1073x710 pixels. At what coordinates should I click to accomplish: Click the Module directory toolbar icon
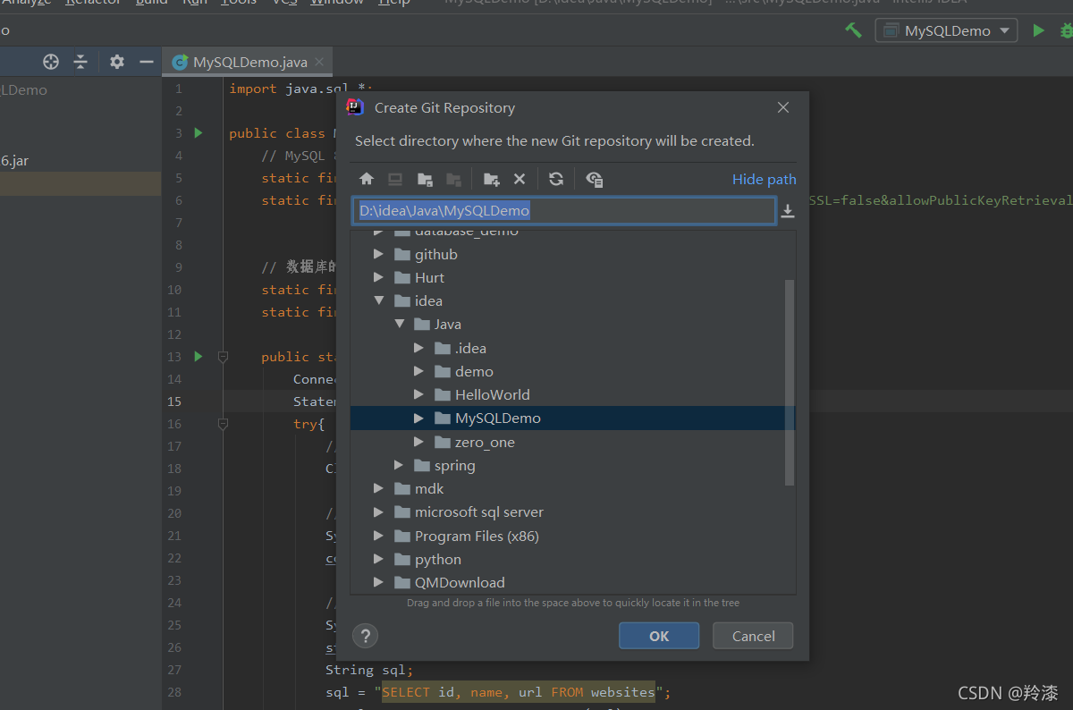click(454, 179)
